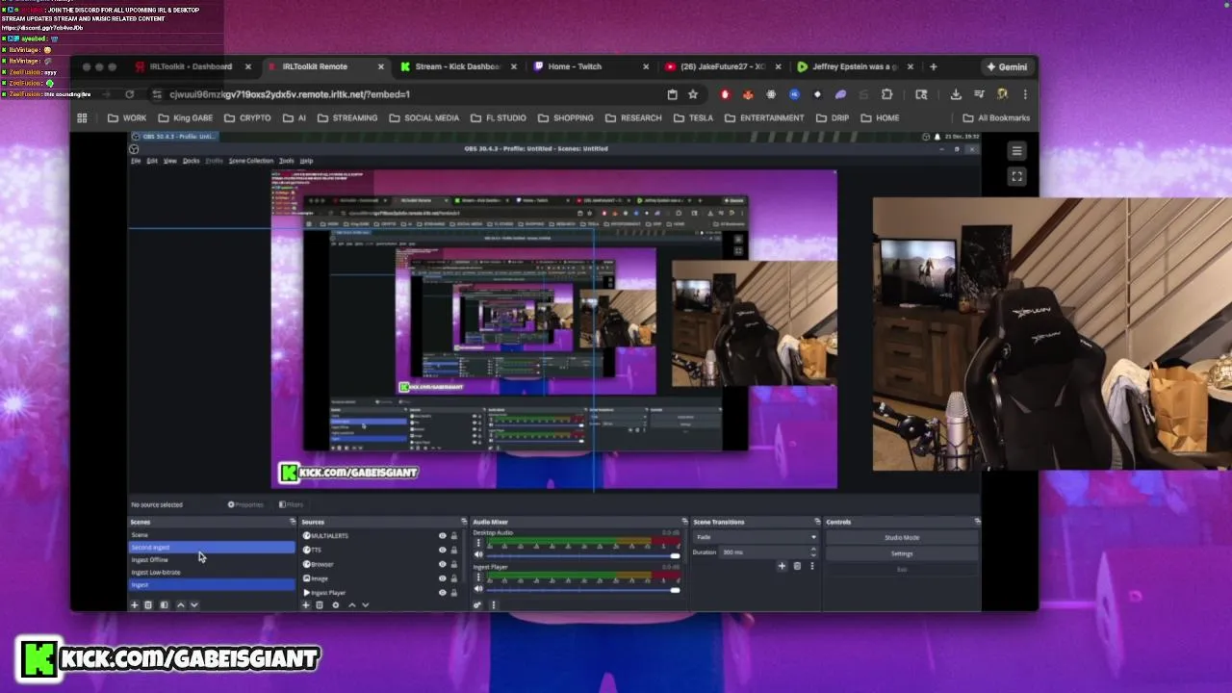Open Advanced Audio Properties gear in the Audio Mixer
Screen dimensions: 1232x693
(477, 604)
